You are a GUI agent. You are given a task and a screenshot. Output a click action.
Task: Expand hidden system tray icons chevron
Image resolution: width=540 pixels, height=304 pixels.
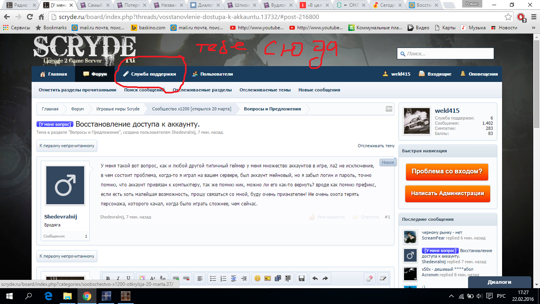[452, 296]
